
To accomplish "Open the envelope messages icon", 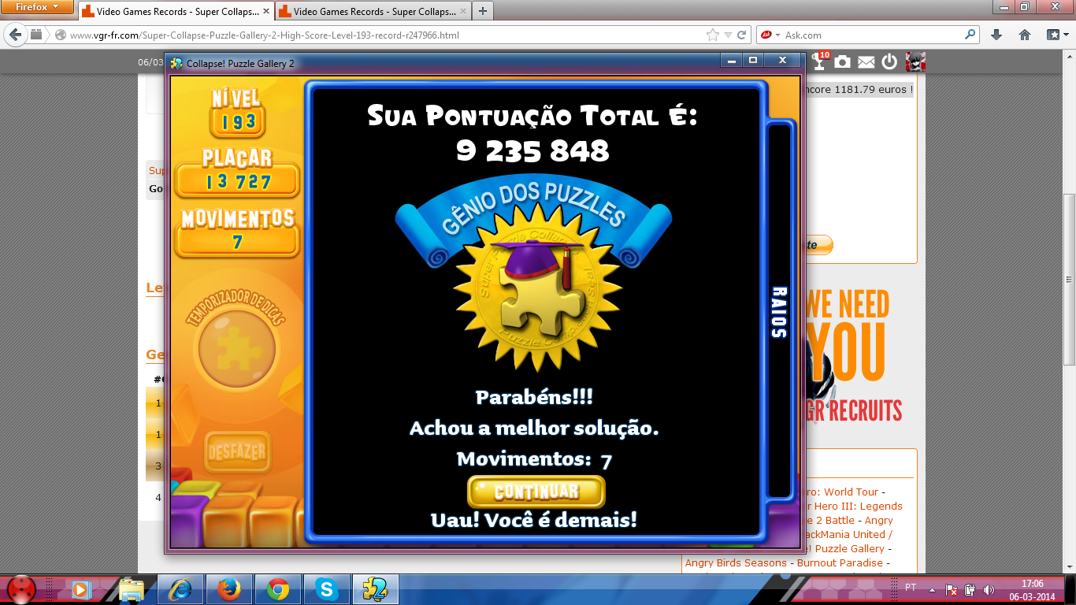I will (x=866, y=61).
